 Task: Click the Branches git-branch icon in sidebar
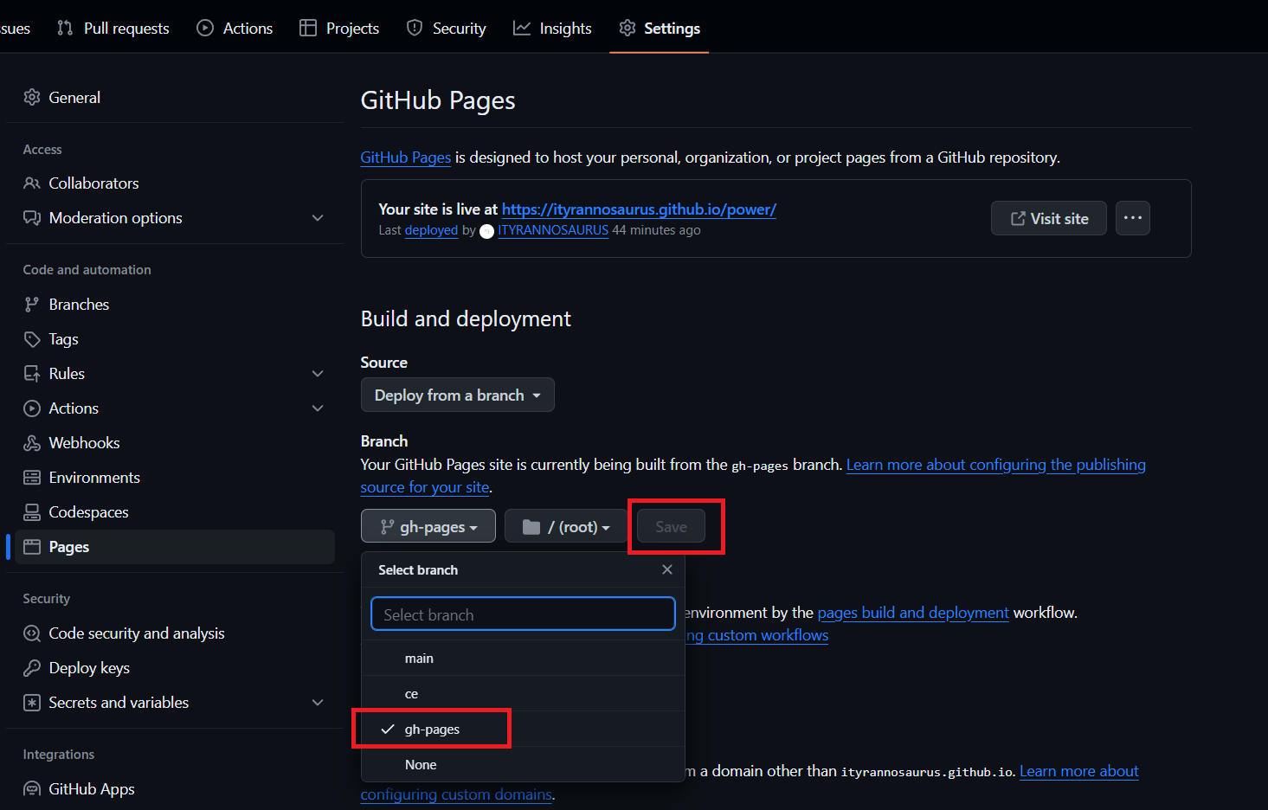(32, 305)
